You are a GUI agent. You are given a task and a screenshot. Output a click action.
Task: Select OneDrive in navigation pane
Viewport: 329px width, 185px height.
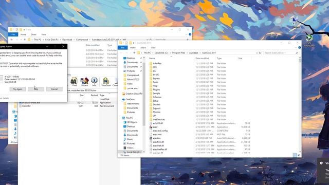tap(130, 99)
